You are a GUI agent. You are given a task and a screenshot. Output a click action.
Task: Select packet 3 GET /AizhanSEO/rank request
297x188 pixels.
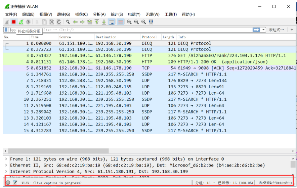149,56
